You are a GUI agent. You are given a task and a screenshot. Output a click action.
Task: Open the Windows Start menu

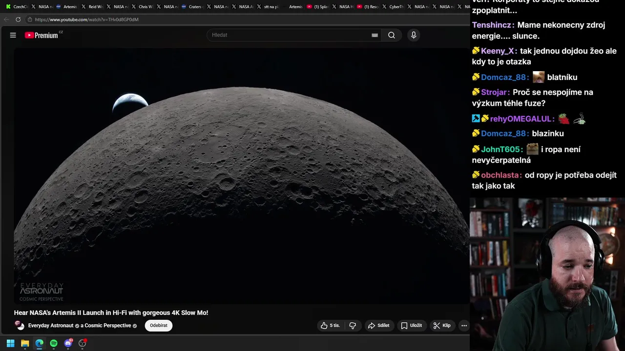click(x=10, y=343)
